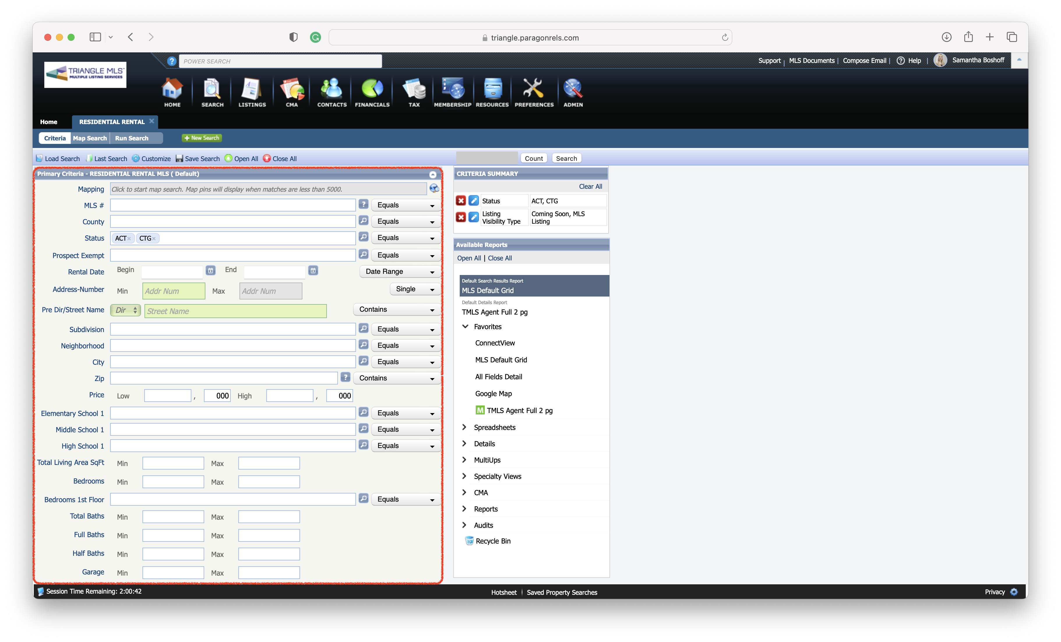Click into the Power Search field
Screen dimensions: 1061x642
280,61
